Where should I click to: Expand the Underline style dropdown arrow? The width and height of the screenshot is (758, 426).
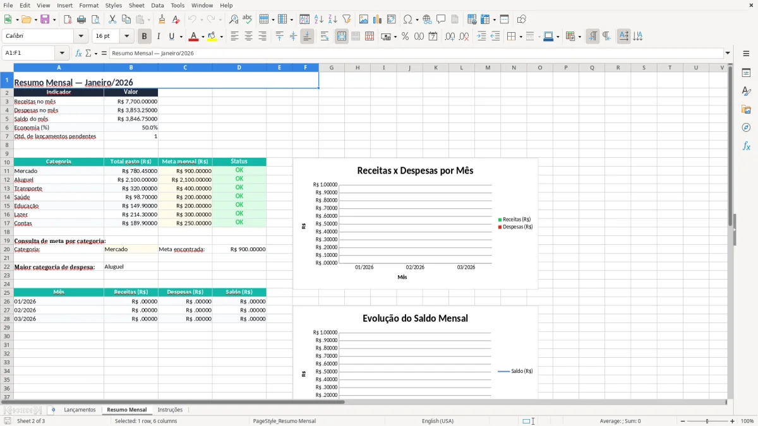181,37
